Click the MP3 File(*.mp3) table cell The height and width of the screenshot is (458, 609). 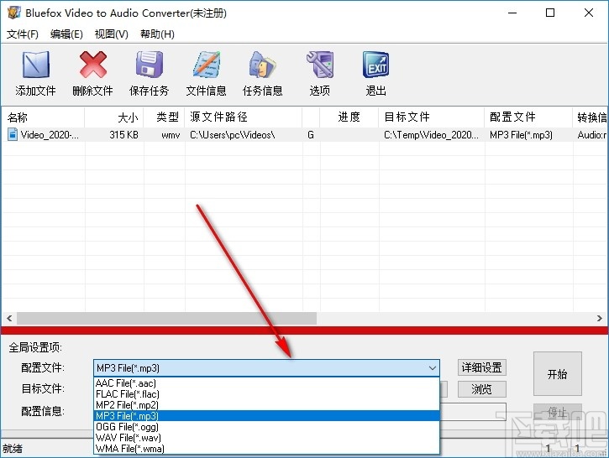(x=521, y=135)
